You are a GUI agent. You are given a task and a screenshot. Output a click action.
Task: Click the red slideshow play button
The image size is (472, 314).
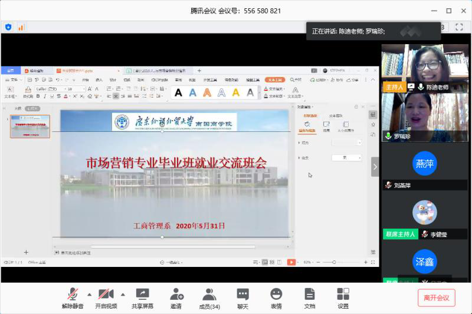291,262
